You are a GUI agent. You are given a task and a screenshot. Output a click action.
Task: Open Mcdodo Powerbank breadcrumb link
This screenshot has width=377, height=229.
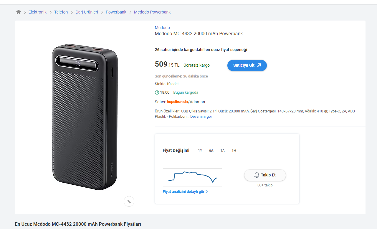[152, 12]
